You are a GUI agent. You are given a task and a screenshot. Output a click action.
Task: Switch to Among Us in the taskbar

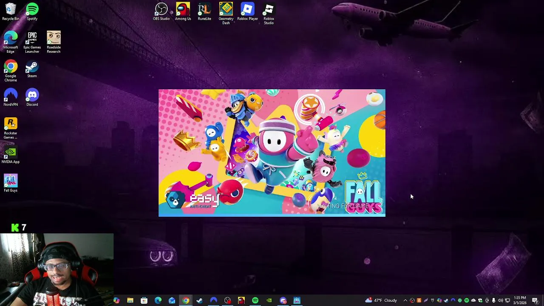tap(241, 300)
